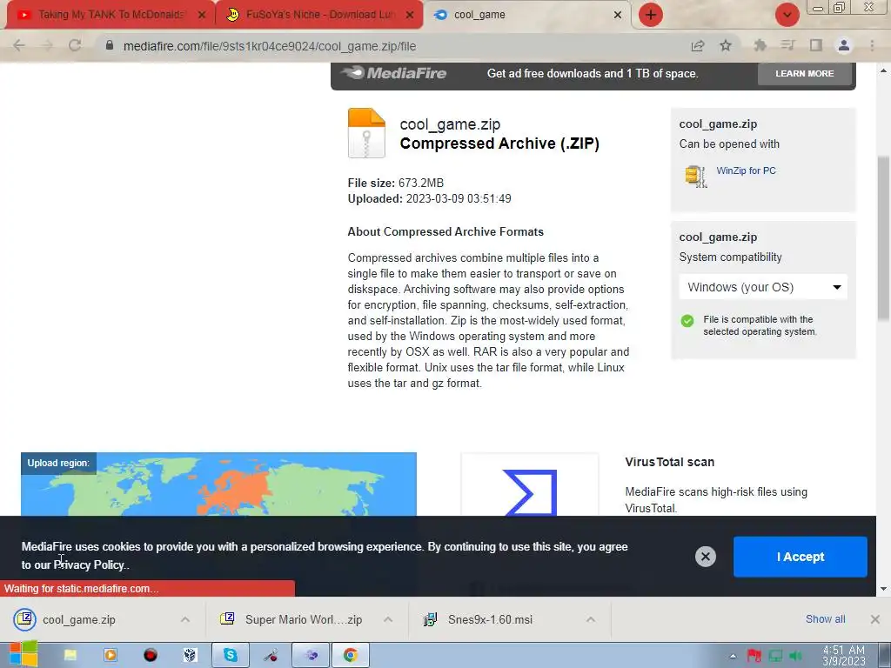Go forward to next page
The image size is (891, 668).
[x=47, y=46]
